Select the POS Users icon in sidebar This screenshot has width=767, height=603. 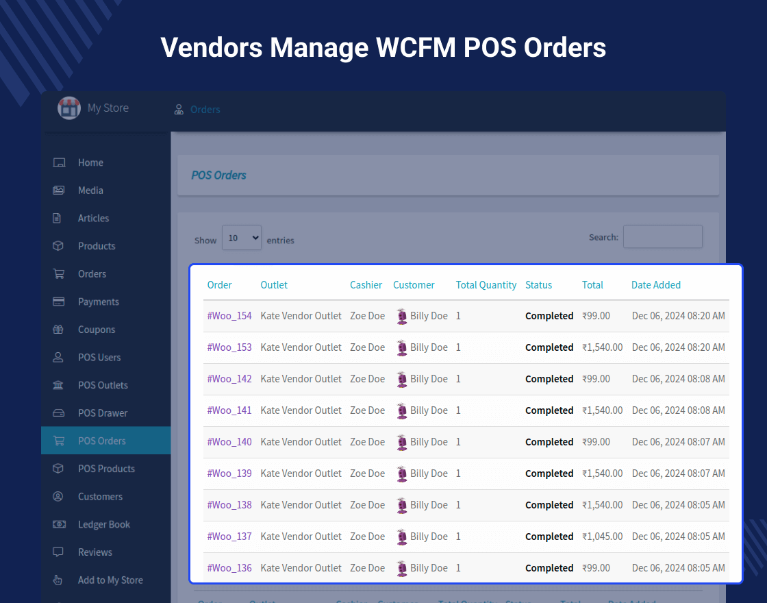point(59,357)
